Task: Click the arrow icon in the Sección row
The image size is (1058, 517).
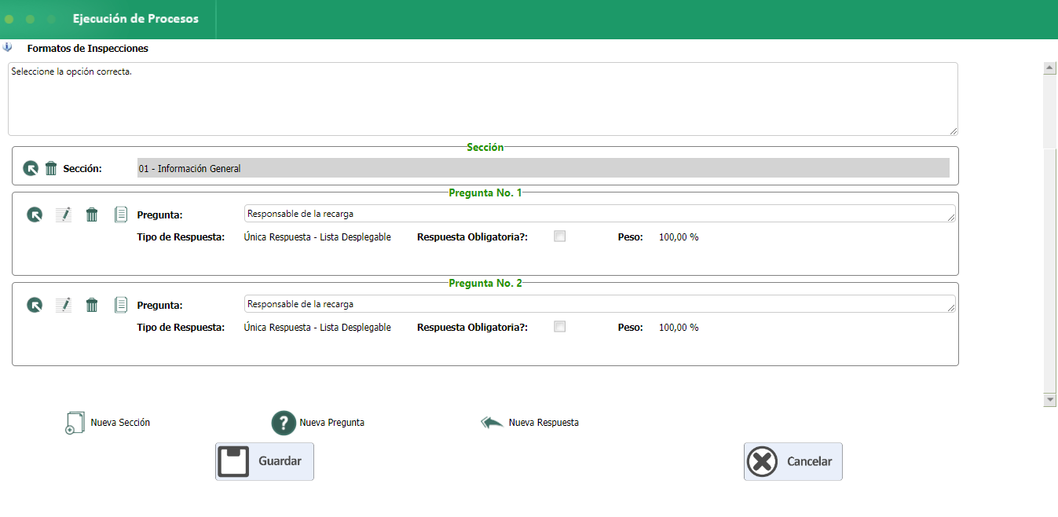Action: coord(31,168)
